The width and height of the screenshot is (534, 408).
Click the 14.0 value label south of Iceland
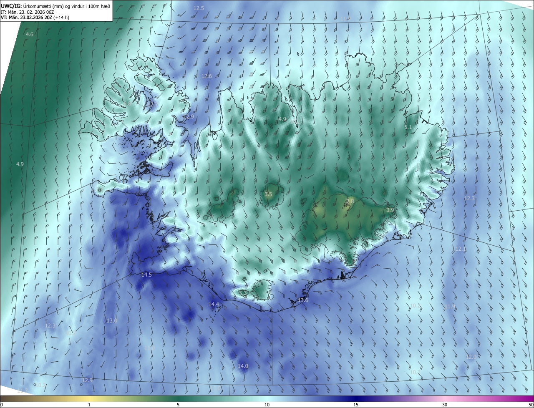click(x=243, y=366)
